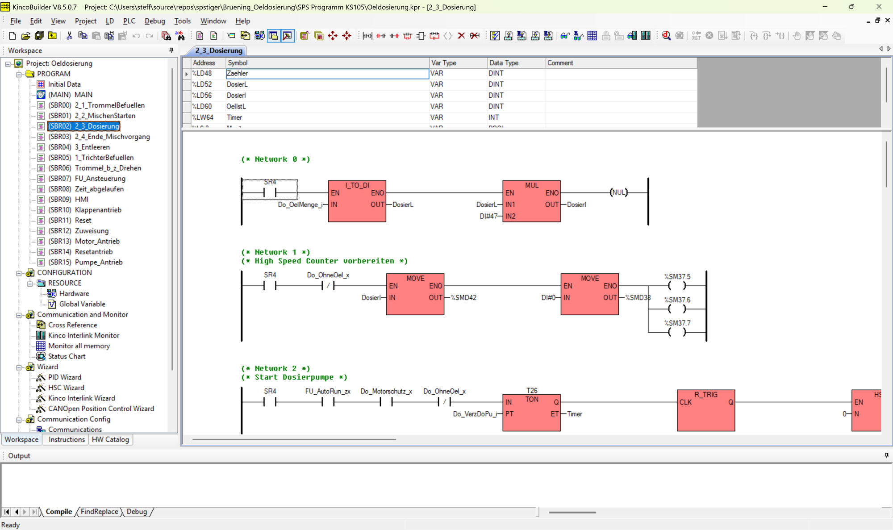Collapse the PROGRAM folder in the workspace

(18, 73)
